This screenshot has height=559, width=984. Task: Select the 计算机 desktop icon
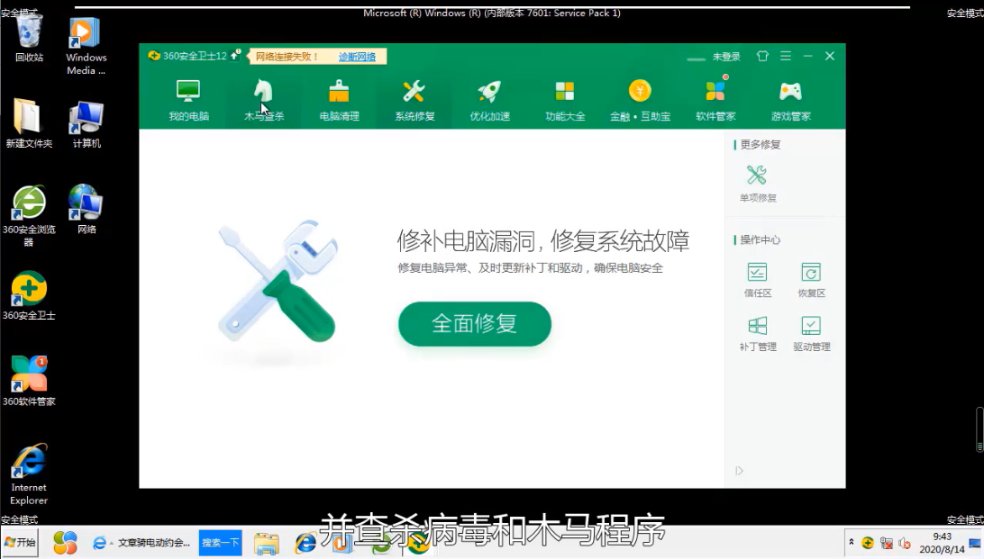[86, 123]
